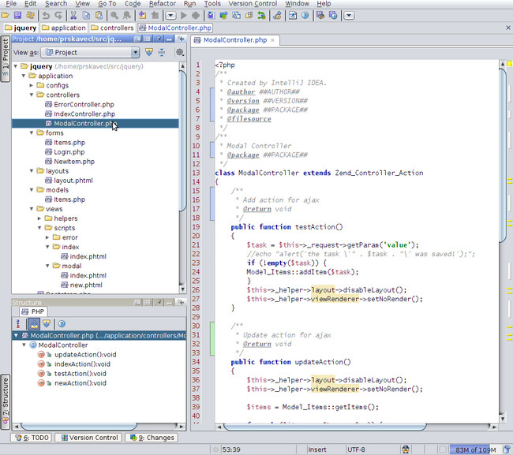Image resolution: width=513 pixels, height=455 pixels.
Task: Select the ModalController.php editor tab
Action: pyautogui.click(x=234, y=39)
